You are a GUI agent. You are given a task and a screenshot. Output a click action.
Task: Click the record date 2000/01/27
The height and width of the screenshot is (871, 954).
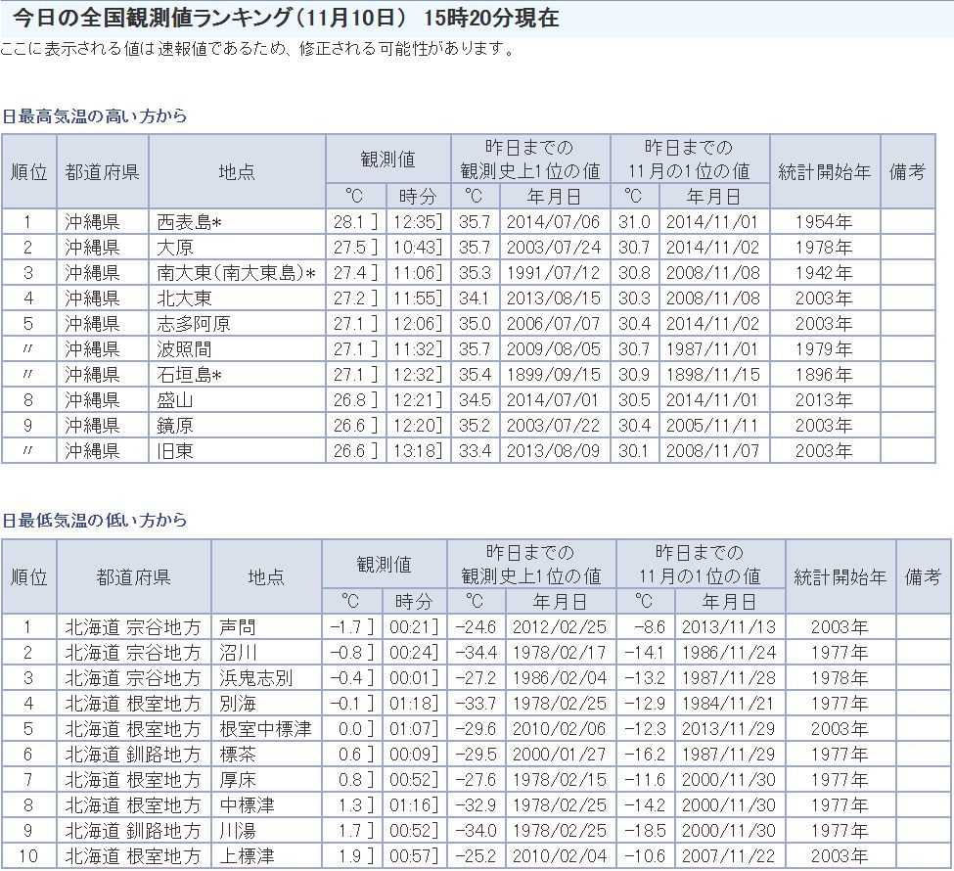560,755
